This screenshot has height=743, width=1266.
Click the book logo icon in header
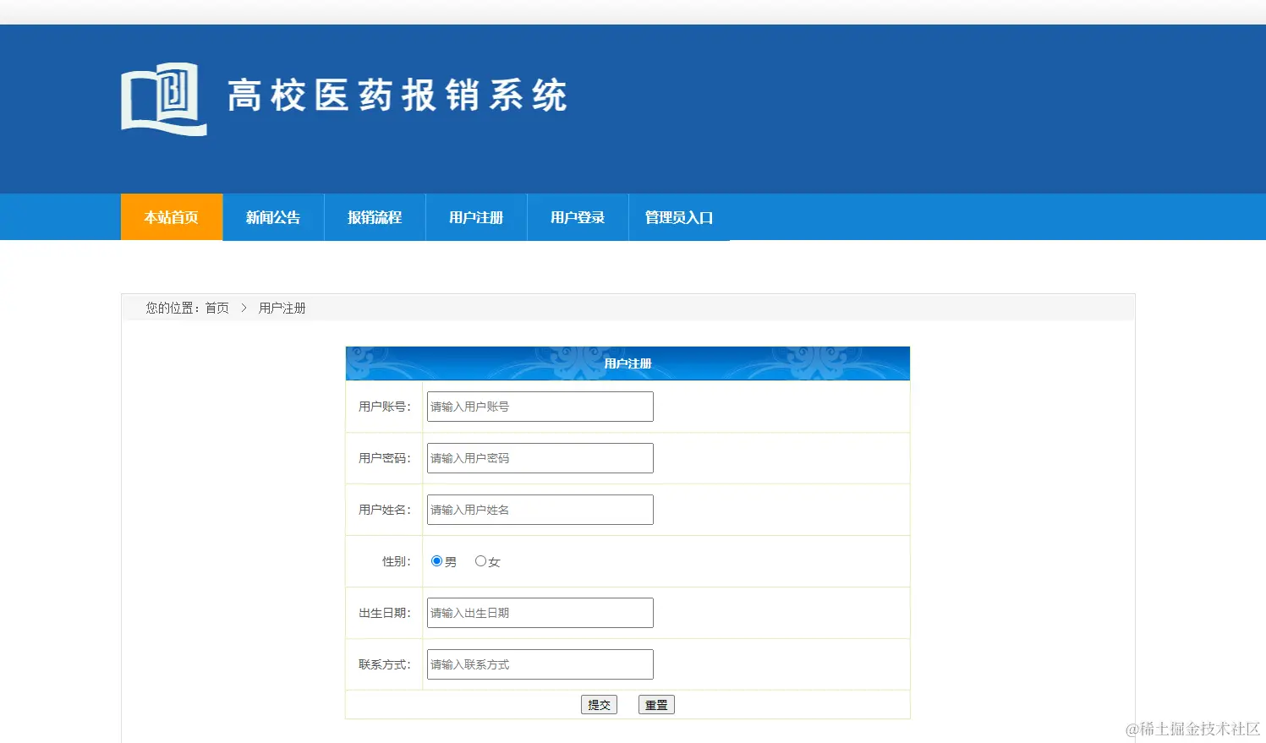pyautogui.click(x=164, y=99)
